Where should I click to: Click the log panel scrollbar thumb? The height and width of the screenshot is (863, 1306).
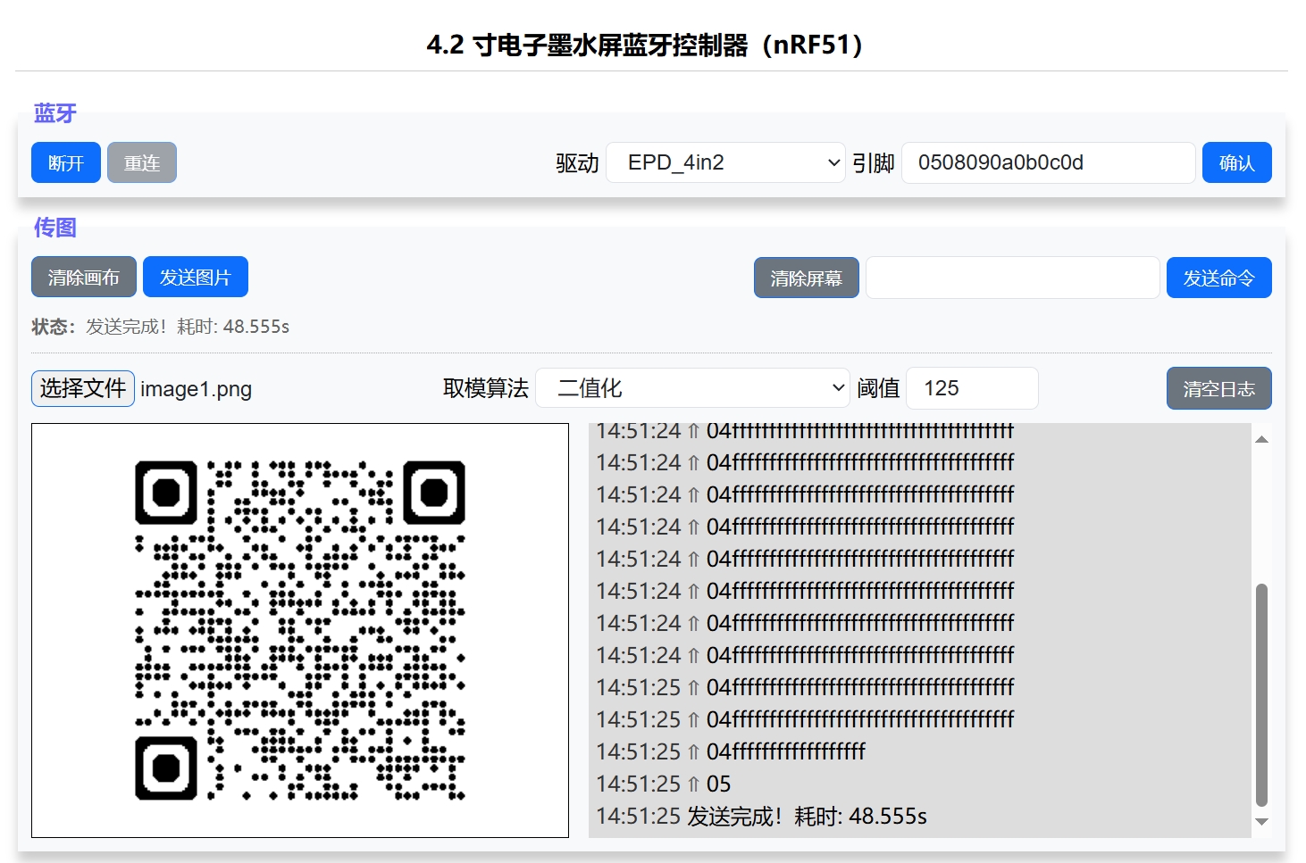click(1261, 694)
